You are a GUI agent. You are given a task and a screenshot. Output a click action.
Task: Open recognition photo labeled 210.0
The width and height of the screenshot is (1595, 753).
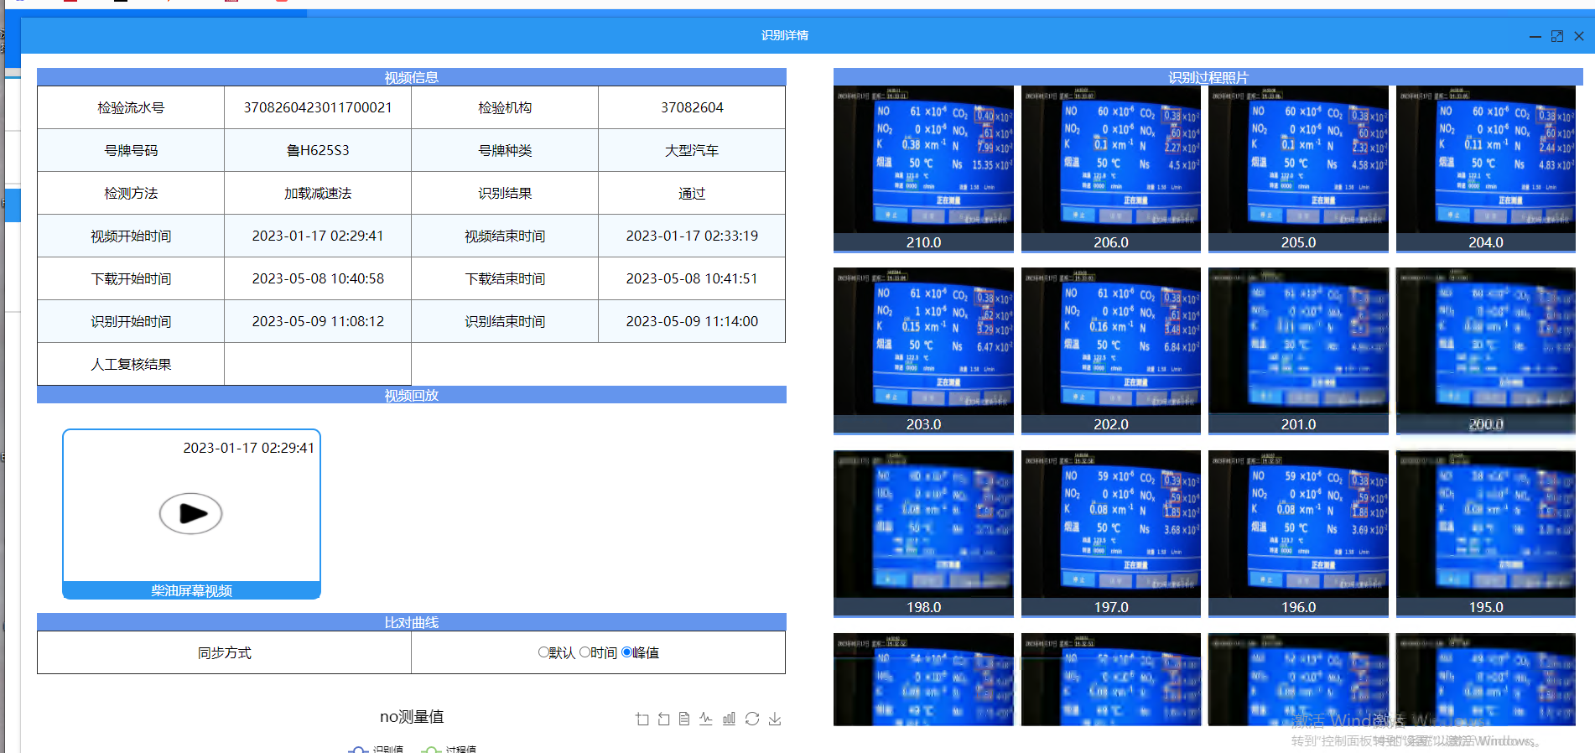point(923,168)
